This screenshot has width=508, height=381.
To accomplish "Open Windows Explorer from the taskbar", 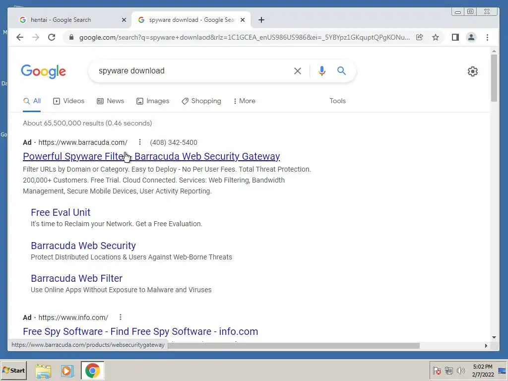I will [x=43, y=371].
